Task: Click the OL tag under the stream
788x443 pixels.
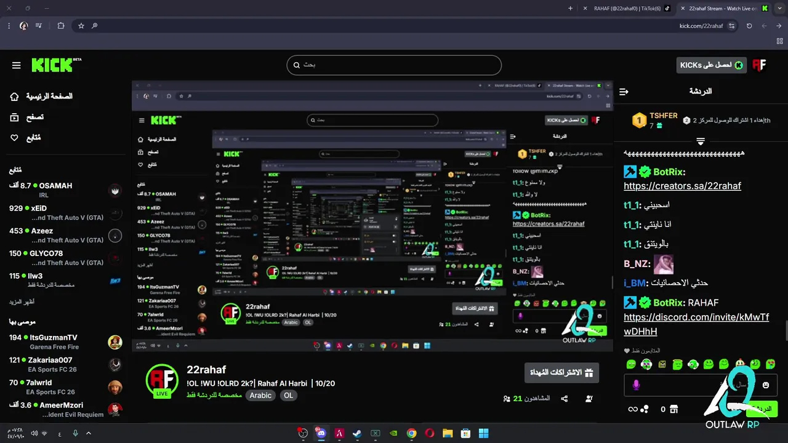Action: (x=288, y=396)
